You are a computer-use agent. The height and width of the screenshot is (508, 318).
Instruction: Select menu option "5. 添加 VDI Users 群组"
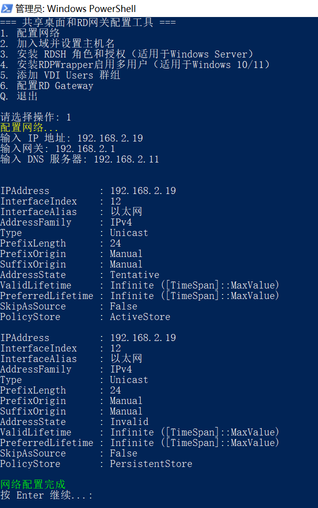pos(60,75)
